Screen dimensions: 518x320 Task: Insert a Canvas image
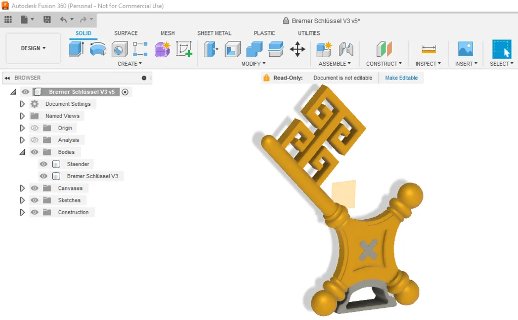tap(466, 49)
